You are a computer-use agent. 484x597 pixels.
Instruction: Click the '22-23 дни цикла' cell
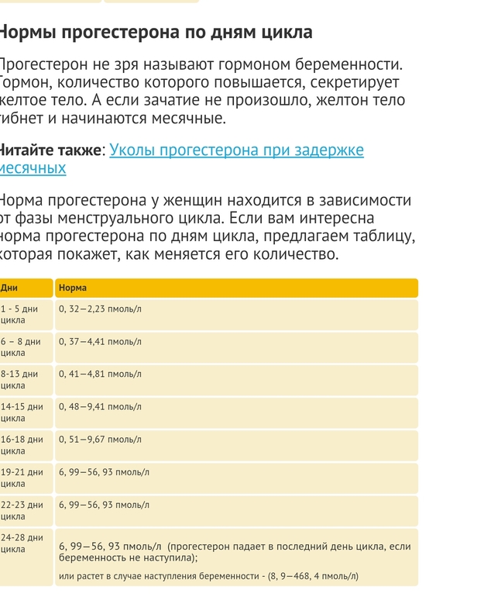[x=22, y=509]
